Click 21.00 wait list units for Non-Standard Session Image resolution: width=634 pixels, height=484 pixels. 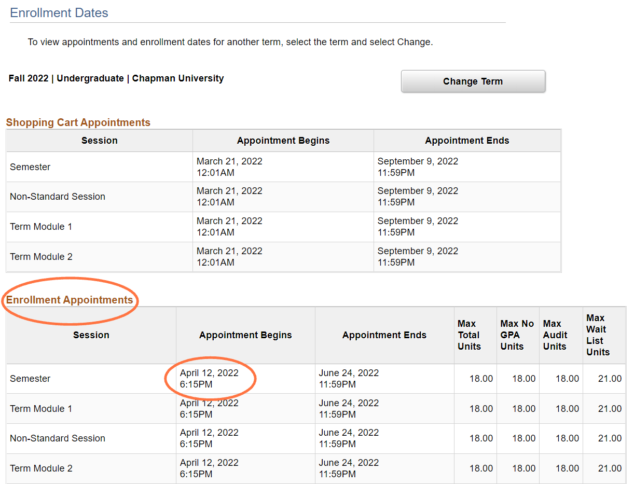pos(610,438)
